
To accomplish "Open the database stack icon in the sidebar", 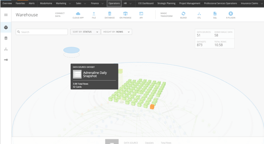I will pos(6,38).
